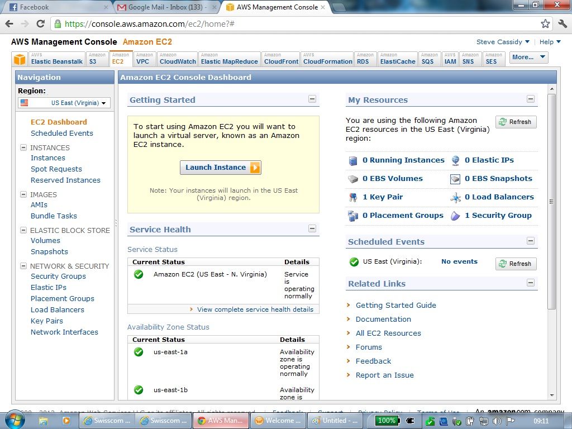Open View complete service health details
The height and width of the screenshot is (429, 572).
[255, 309]
